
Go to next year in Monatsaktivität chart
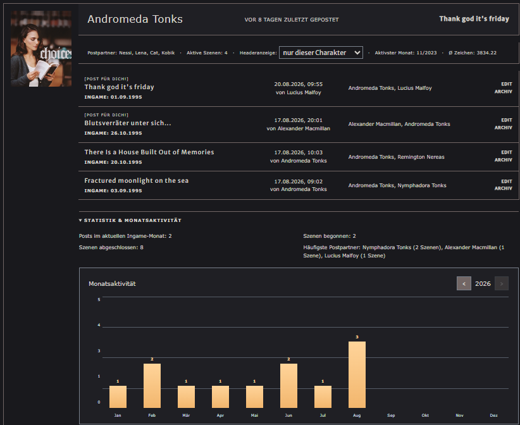(x=502, y=283)
